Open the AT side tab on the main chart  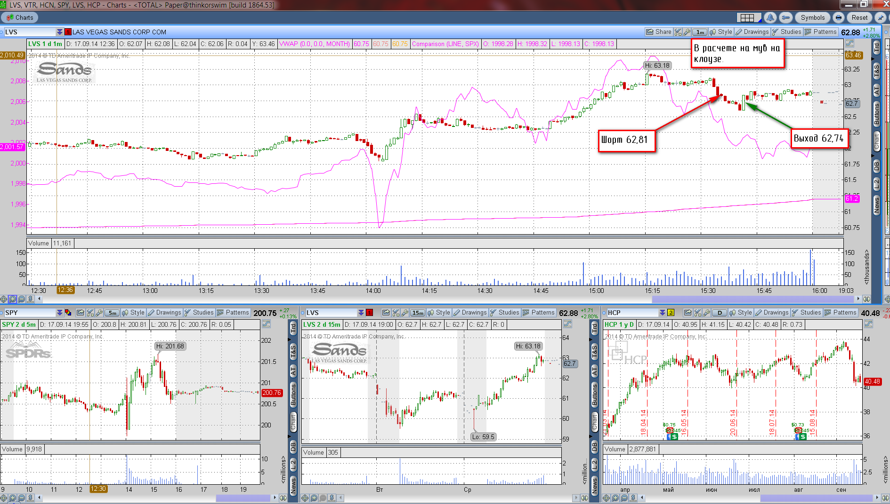tap(876, 90)
